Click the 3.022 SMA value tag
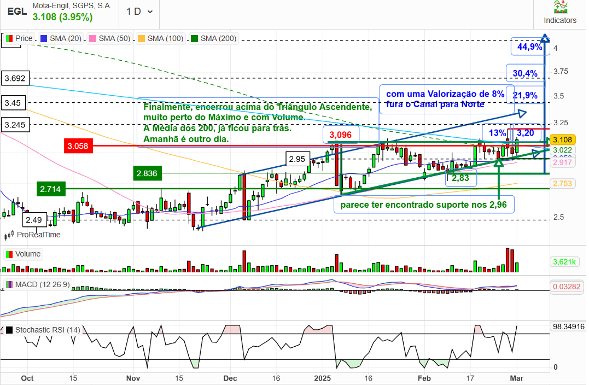Viewport: 589px width, 385px height. [562, 150]
